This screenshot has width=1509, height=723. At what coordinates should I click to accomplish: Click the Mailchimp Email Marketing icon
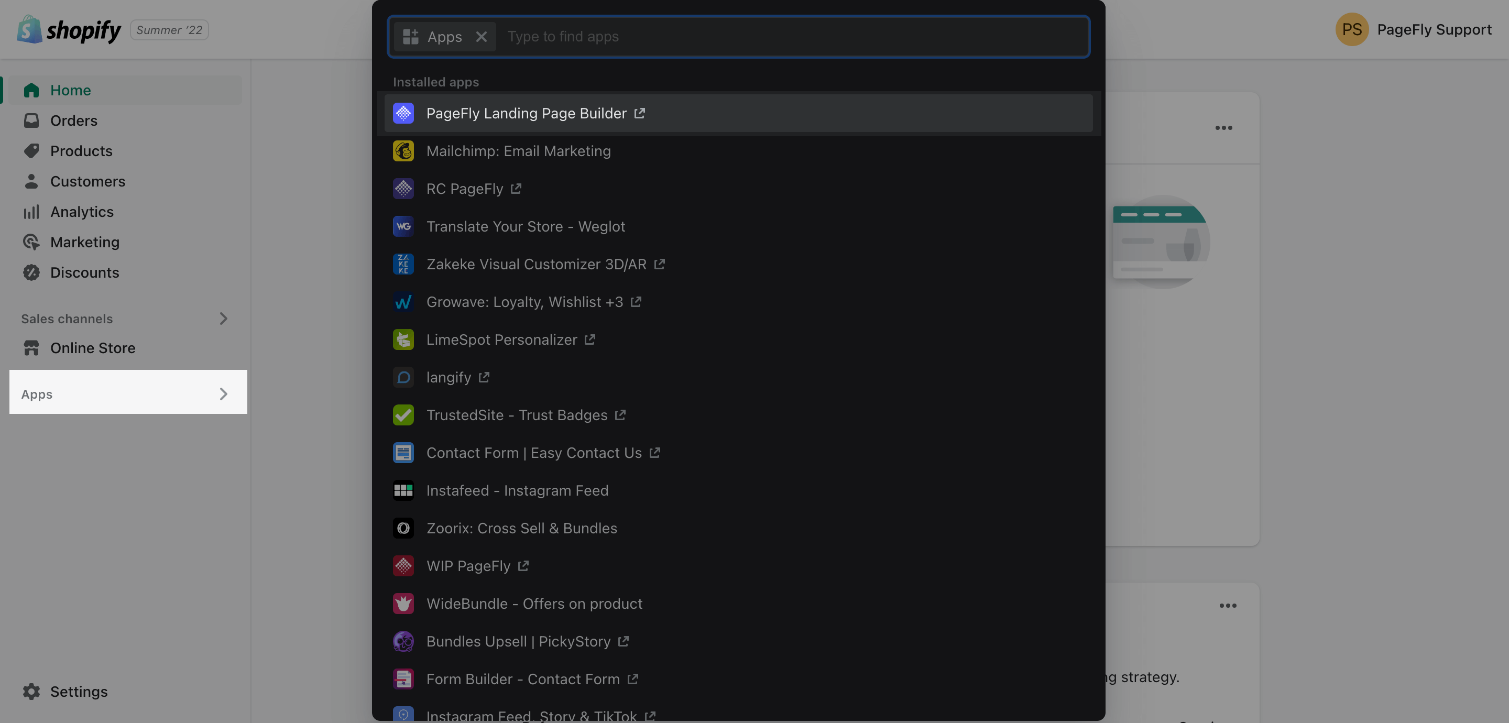coord(403,150)
